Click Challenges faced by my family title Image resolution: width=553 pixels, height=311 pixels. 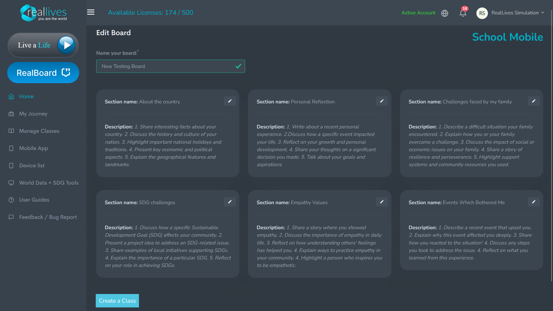(477, 102)
